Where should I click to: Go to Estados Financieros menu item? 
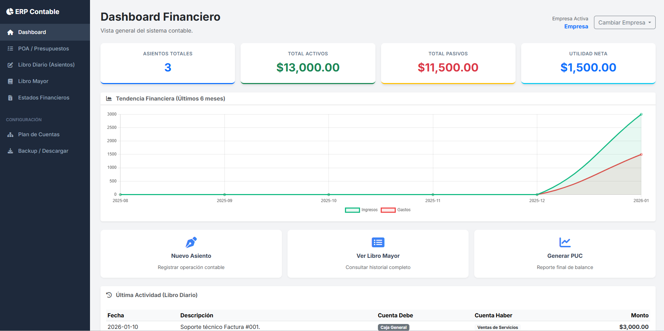click(44, 98)
